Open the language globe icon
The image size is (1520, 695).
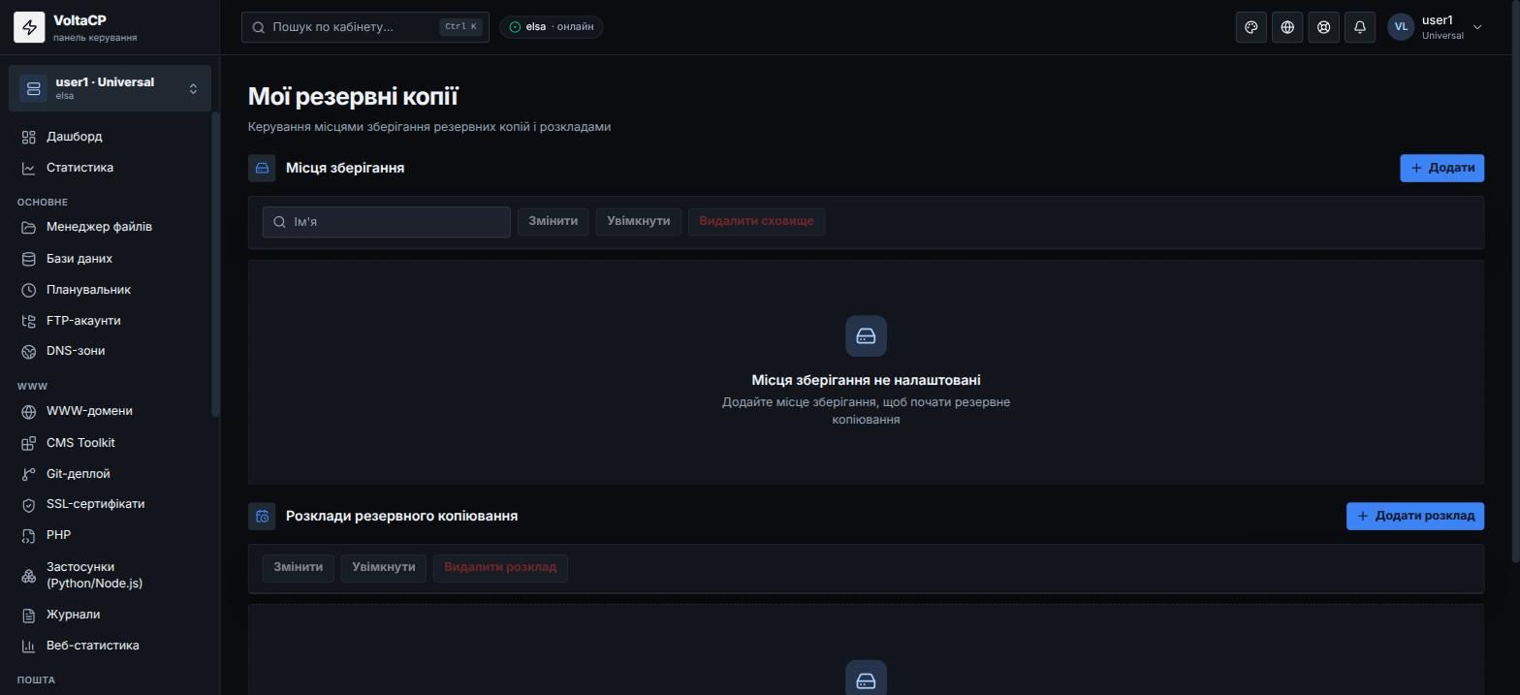[1287, 27]
